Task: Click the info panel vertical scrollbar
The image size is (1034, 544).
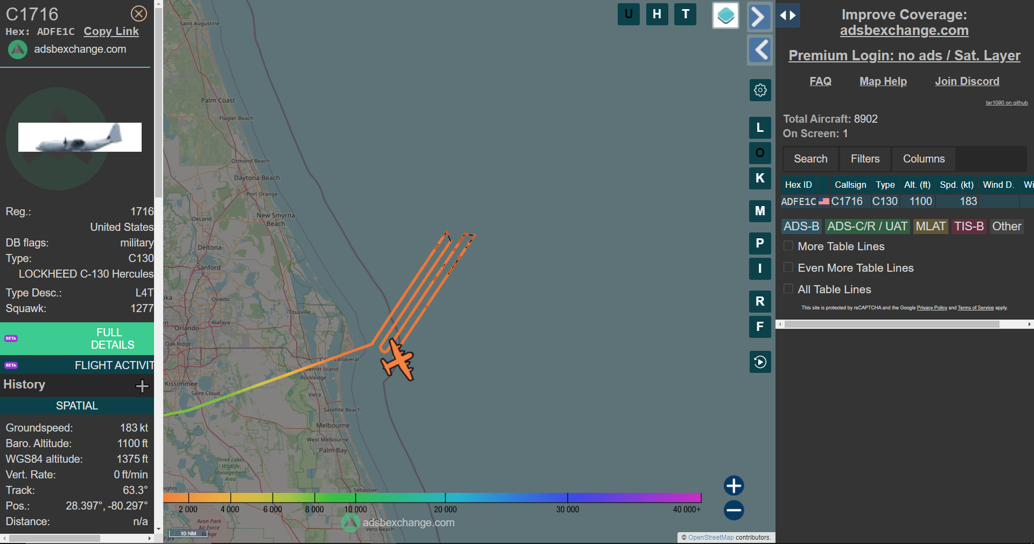Action: click(158, 102)
